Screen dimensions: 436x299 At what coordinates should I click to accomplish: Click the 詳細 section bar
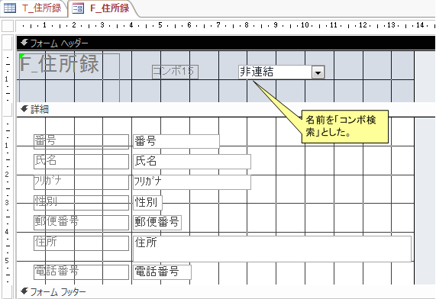pos(226,110)
